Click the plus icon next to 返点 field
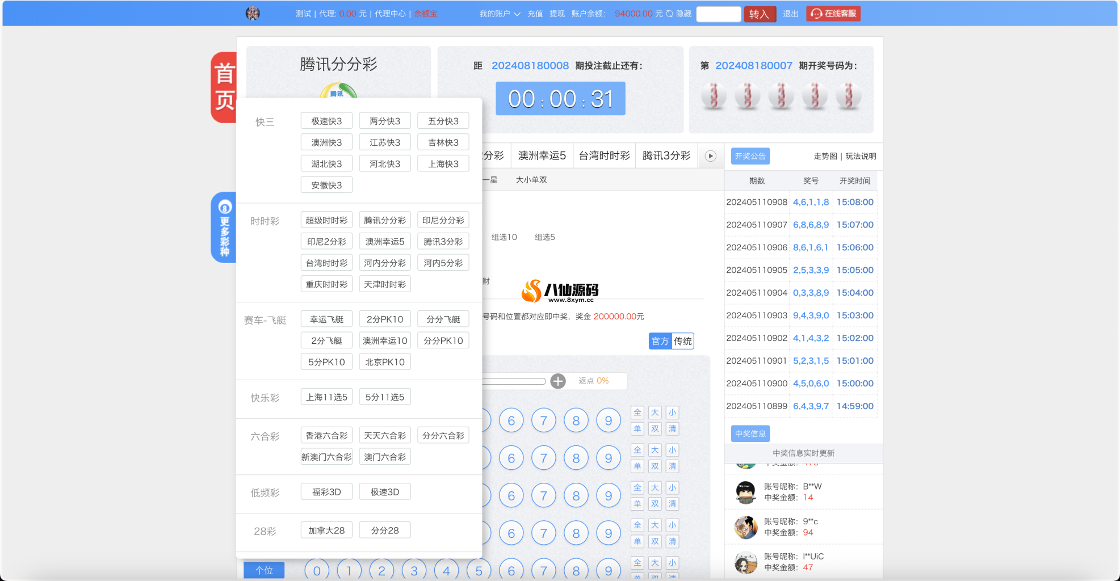Screen dimensions: 1120x581 558,381
